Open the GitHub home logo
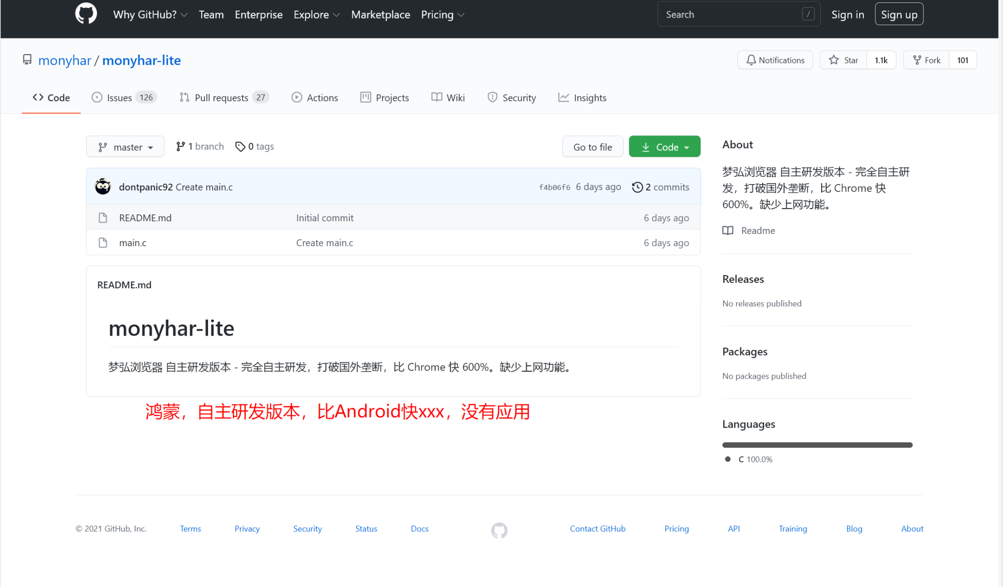This screenshot has height=587, width=1003. coord(86,14)
